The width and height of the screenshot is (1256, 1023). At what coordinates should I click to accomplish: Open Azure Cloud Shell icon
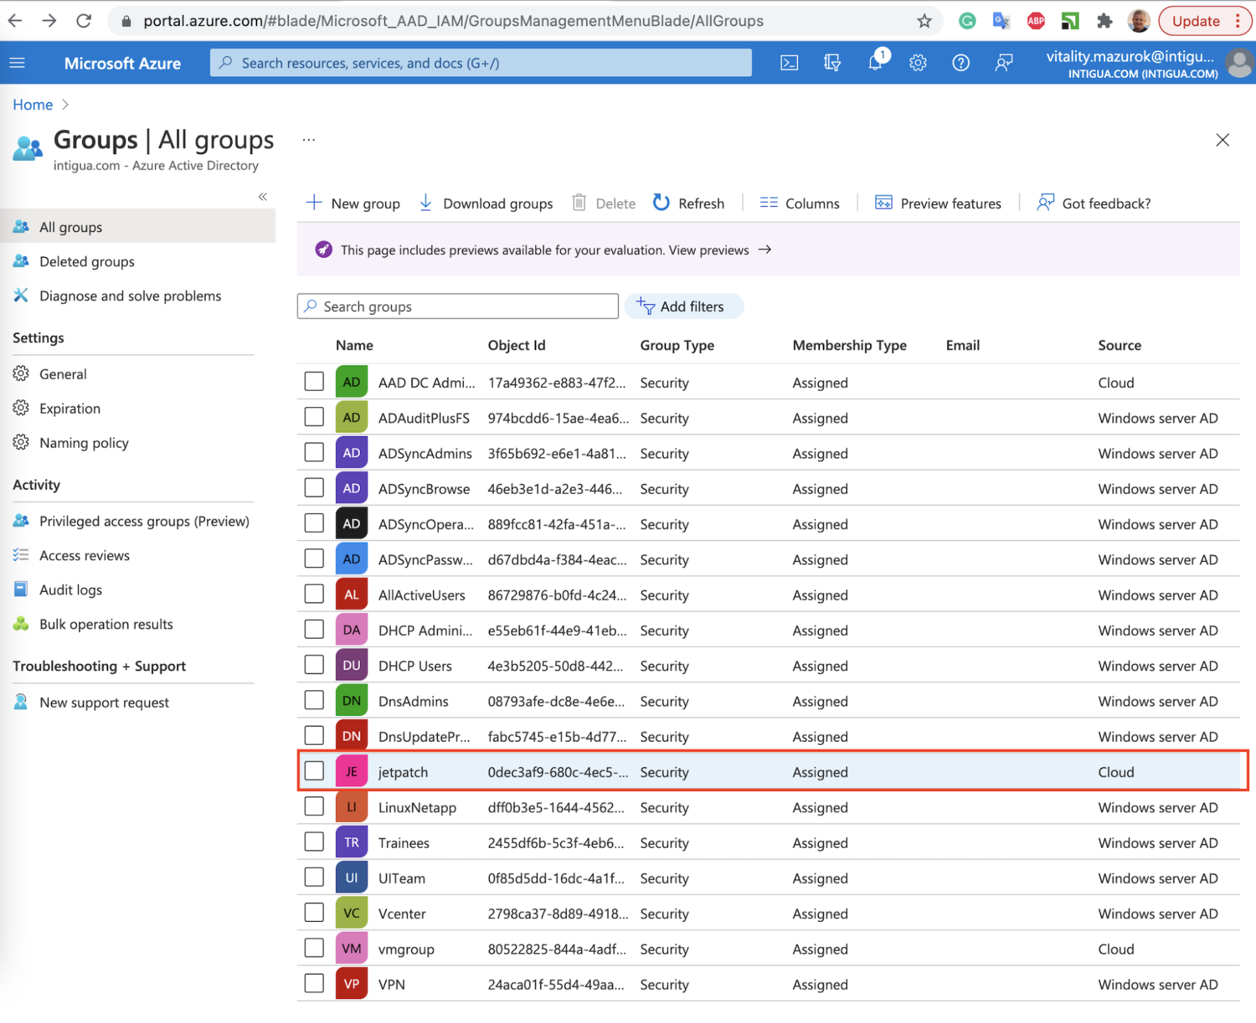pos(789,63)
